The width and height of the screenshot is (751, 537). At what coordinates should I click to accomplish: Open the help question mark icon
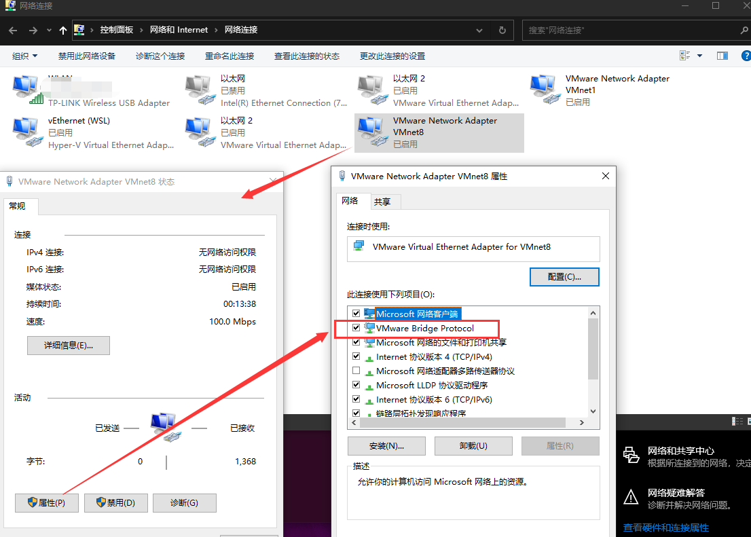tap(746, 56)
